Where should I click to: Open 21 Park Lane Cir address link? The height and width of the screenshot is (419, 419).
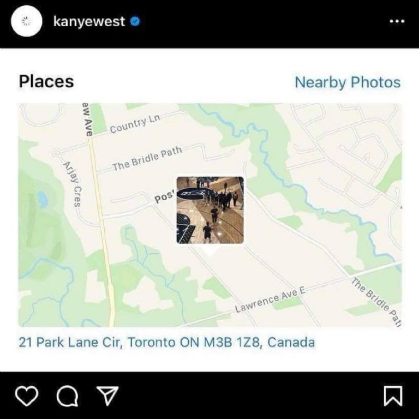pos(167,342)
